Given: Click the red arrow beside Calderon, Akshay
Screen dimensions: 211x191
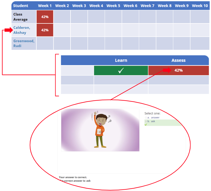Looking at the screenshot, I should tap(8, 30).
